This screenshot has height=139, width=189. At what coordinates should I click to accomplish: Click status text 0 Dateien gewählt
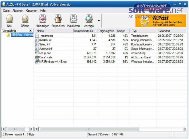point(14,135)
